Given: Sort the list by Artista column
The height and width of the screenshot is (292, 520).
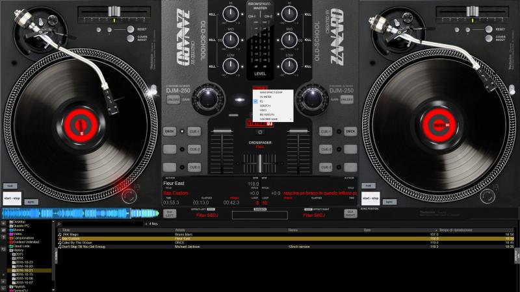Looking at the screenshot, I should [179, 230].
